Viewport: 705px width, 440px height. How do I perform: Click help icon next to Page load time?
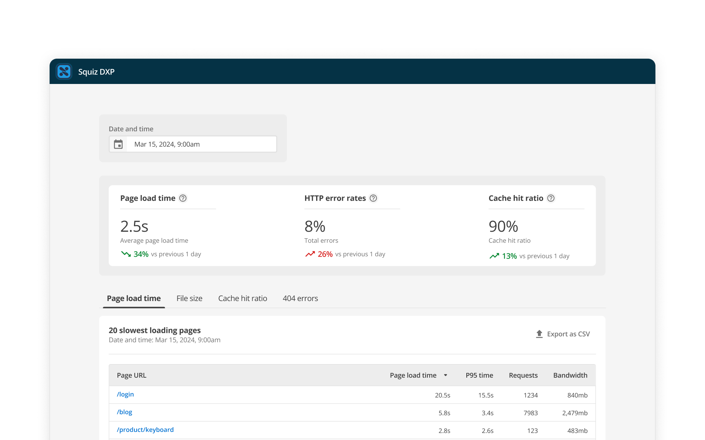(183, 198)
